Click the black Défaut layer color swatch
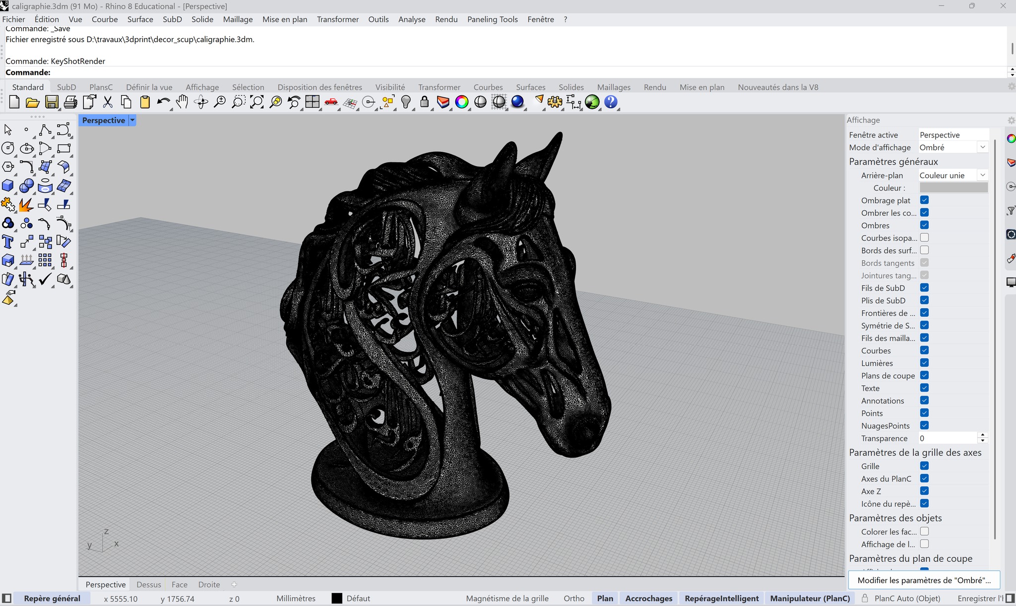The width and height of the screenshot is (1016, 606). 337,599
